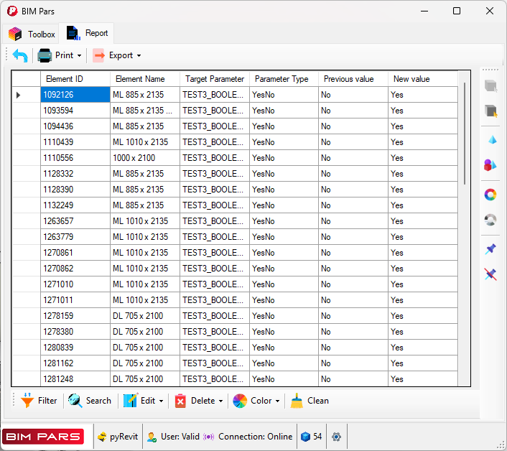Select the Report tab
The width and height of the screenshot is (507, 451).
(x=88, y=34)
